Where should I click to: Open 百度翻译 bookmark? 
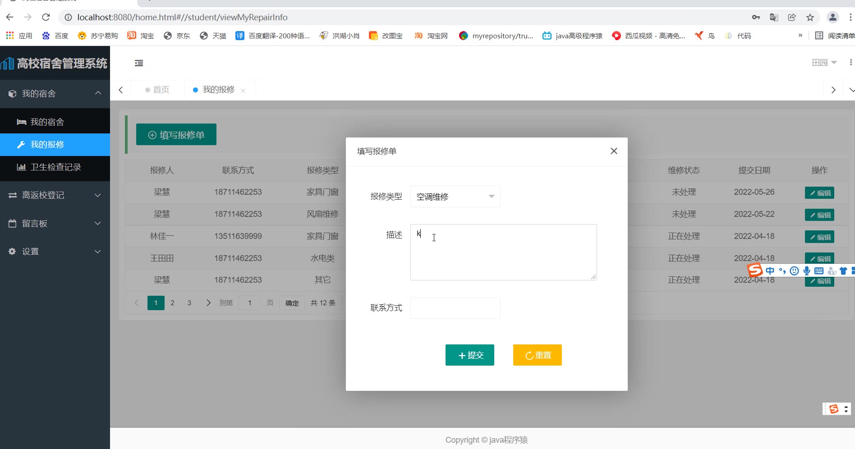coord(272,36)
